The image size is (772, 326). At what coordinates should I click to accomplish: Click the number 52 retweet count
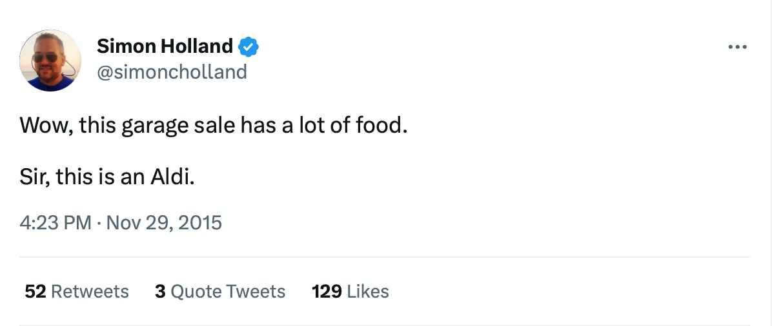click(x=35, y=292)
